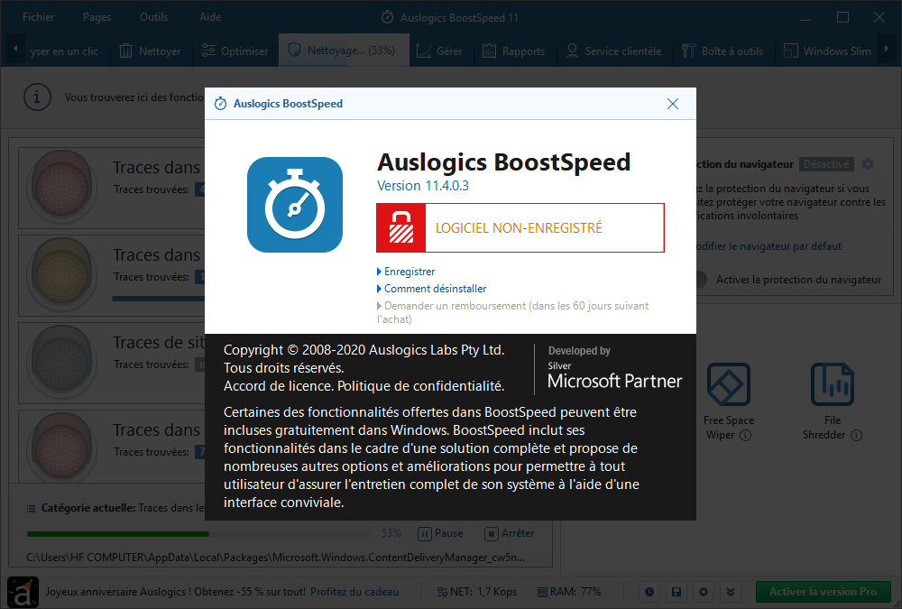Open the scheduler clock icon in status bar
Image resolution: width=902 pixels, height=609 pixels.
tap(649, 592)
